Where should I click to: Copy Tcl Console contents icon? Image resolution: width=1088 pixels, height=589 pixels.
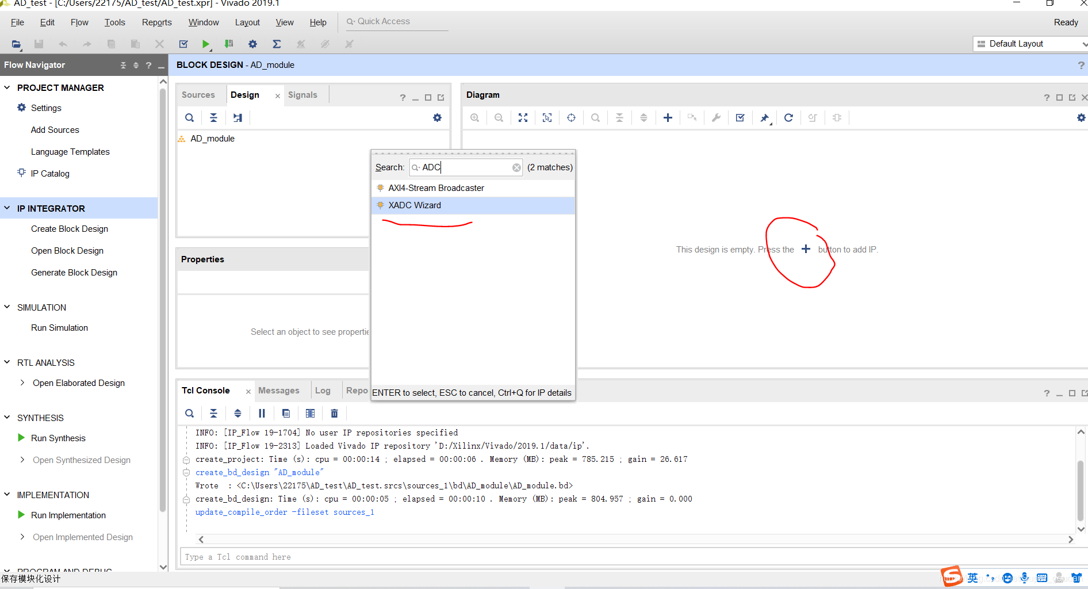coord(286,414)
